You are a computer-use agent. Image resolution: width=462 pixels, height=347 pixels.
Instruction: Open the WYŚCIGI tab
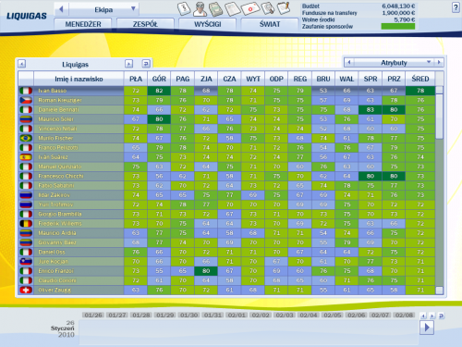[208, 24]
